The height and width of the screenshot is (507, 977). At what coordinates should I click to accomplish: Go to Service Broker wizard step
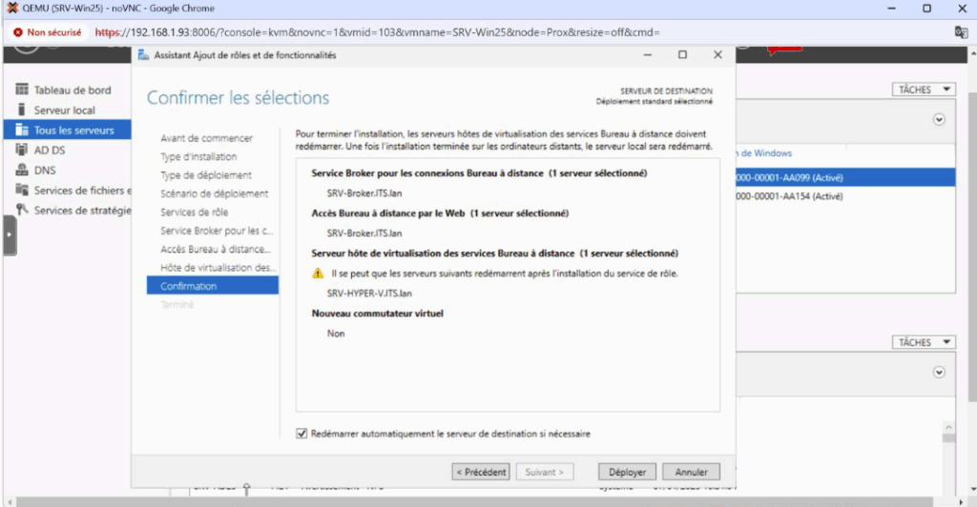coord(217,231)
